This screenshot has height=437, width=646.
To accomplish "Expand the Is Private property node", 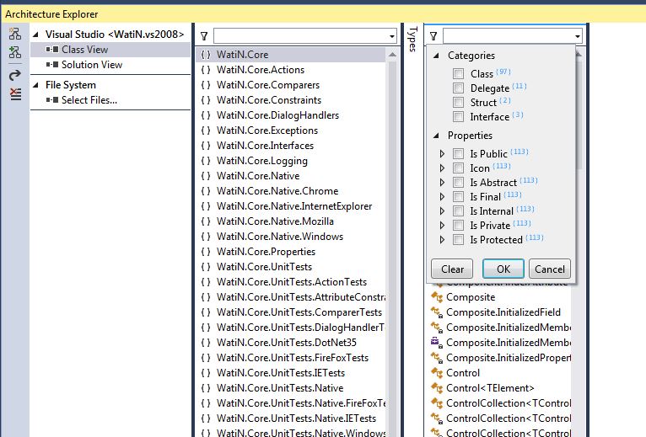I will [442, 226].
